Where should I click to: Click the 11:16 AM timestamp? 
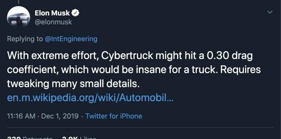coord(21,116)
